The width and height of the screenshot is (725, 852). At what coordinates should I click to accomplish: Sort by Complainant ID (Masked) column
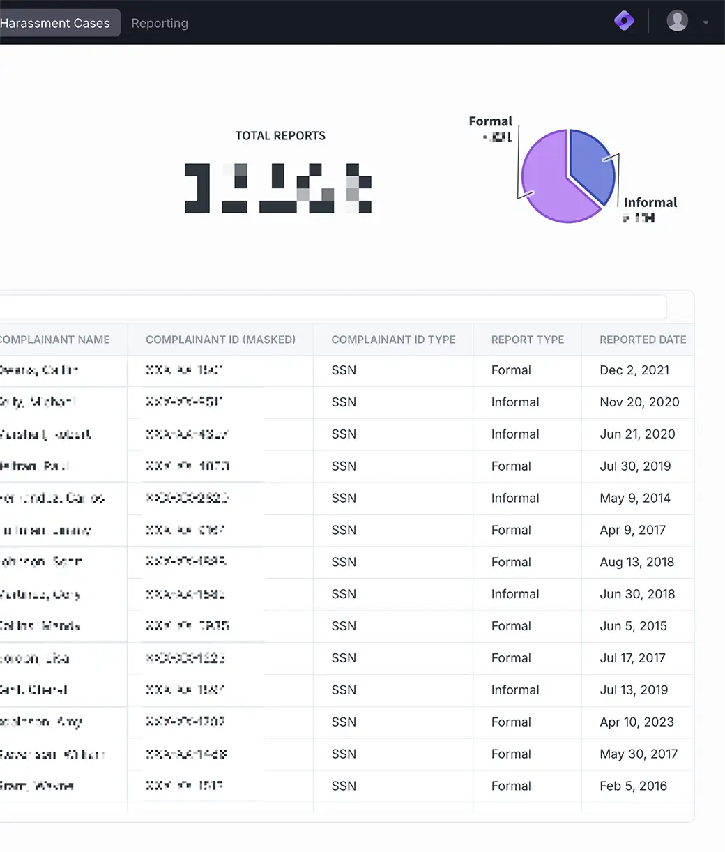[x=220, y=340]
